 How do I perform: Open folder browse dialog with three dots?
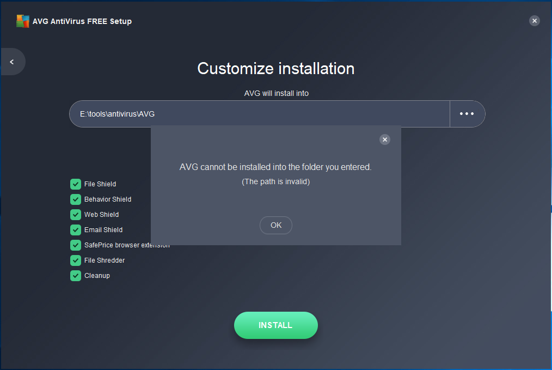click(x=467, y=114)
